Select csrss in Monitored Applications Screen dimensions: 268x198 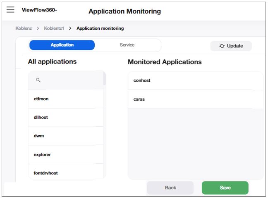139,99
